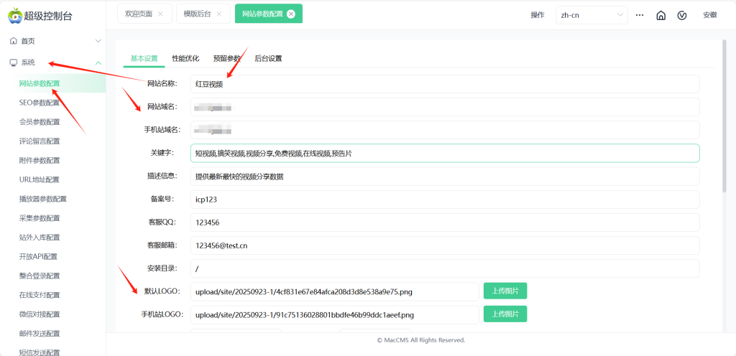Close the 模版后台 tab
Screen dimensions: 736x356
tap(218, 14)
